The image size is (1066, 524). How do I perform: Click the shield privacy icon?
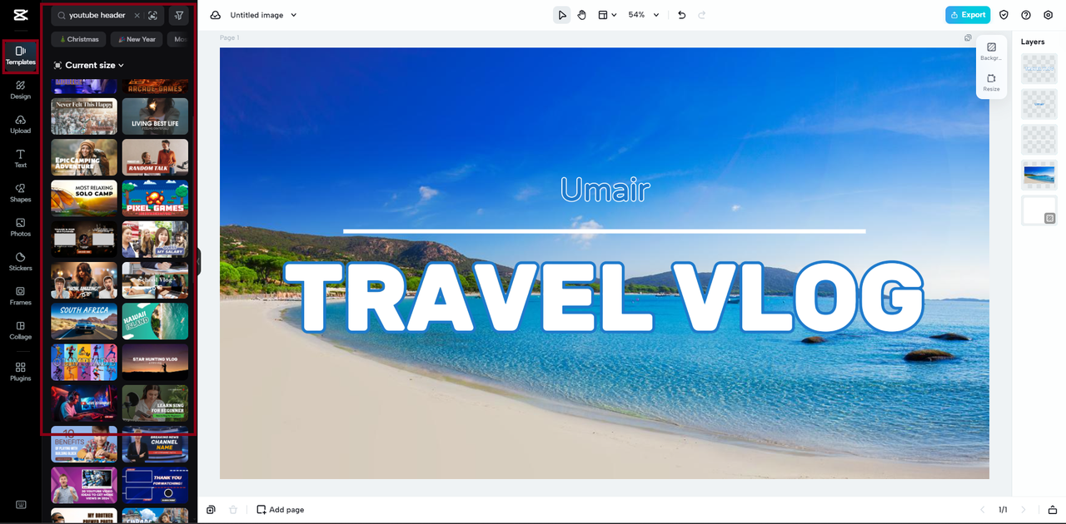tap(1004, 15)
